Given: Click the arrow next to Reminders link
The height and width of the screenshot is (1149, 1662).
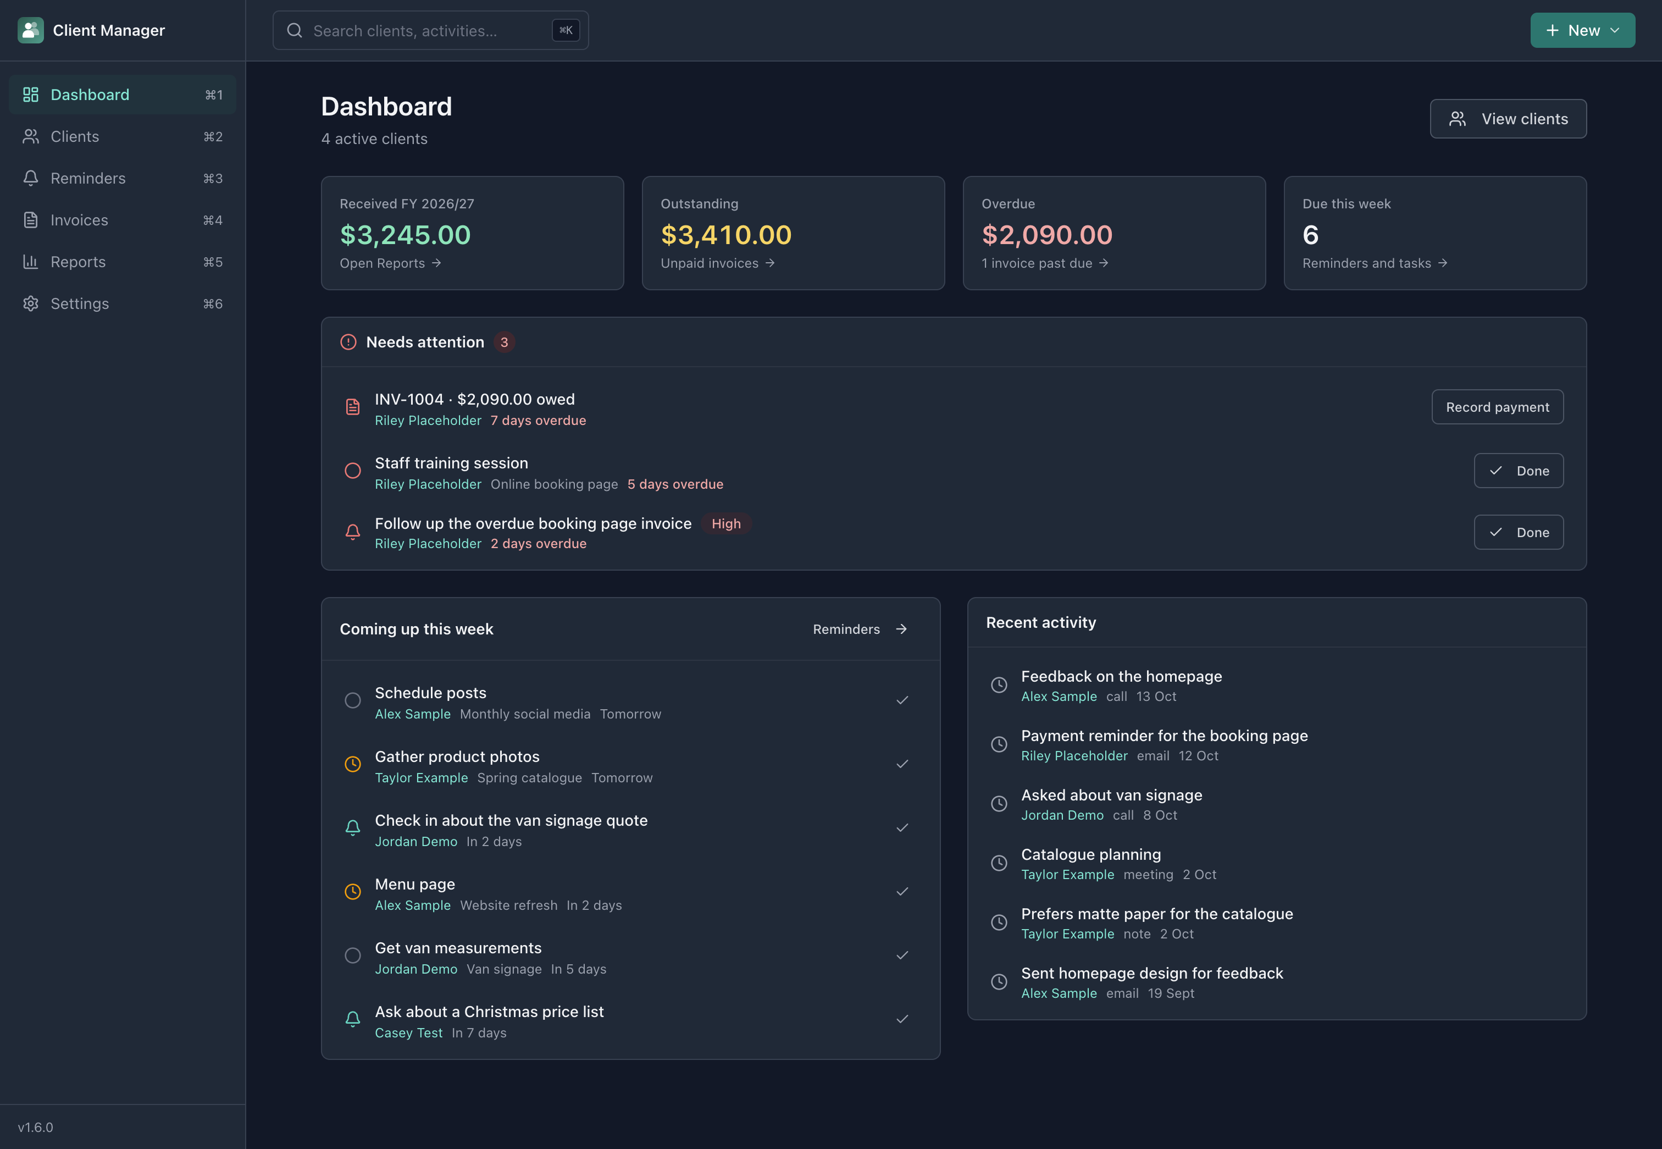Looking at the screenshot, I should (x=901, y=629).
